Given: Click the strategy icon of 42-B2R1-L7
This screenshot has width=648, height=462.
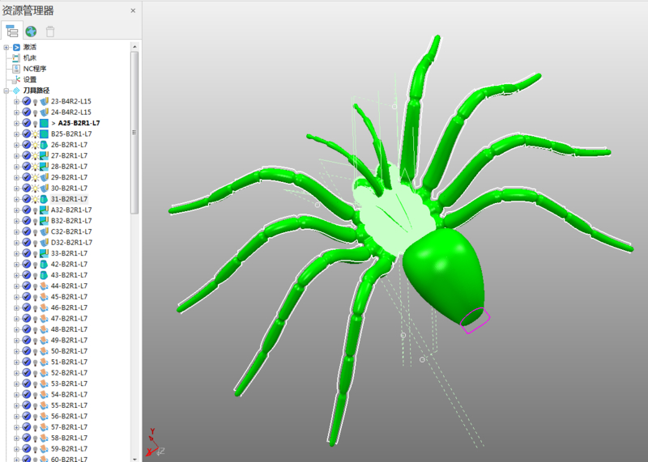Looking at the screenshot, I should coord(45,265).
